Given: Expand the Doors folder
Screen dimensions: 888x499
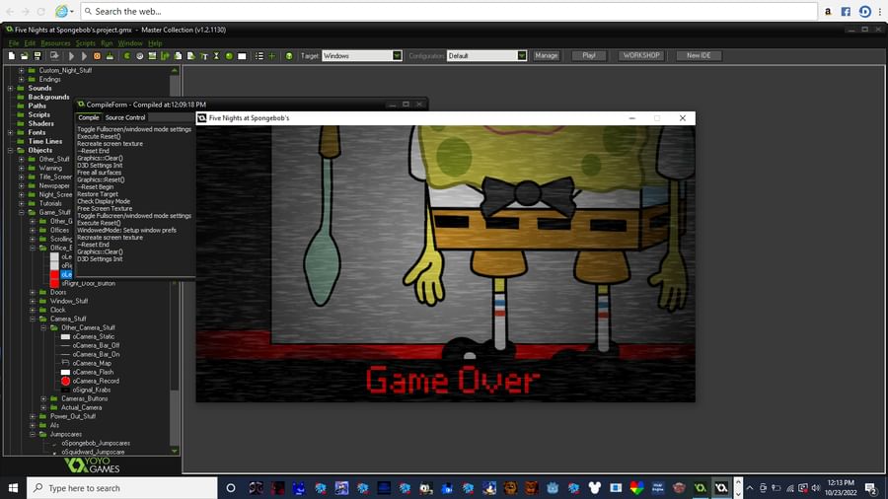Looking at the screenshot, I should point(33,293).
